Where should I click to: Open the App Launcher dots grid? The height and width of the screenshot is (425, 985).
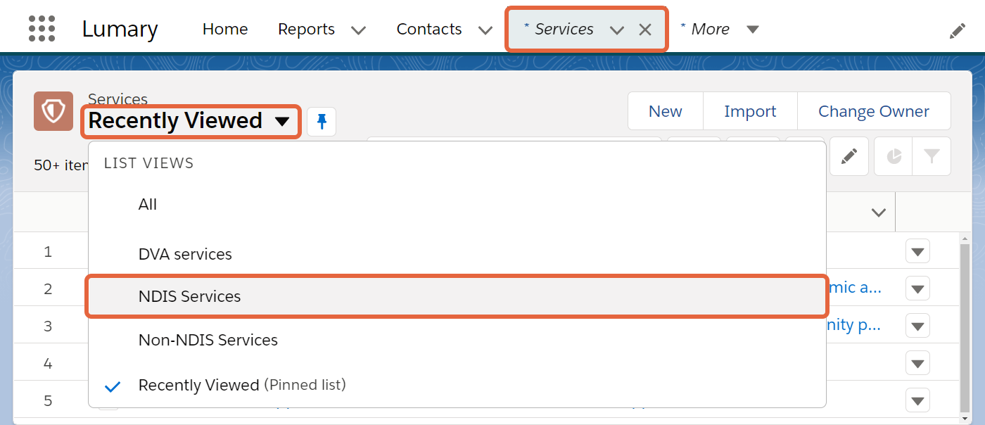click(x=42, y=29)
